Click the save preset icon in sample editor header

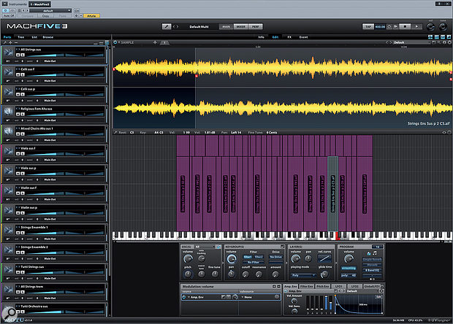[434, 42]
